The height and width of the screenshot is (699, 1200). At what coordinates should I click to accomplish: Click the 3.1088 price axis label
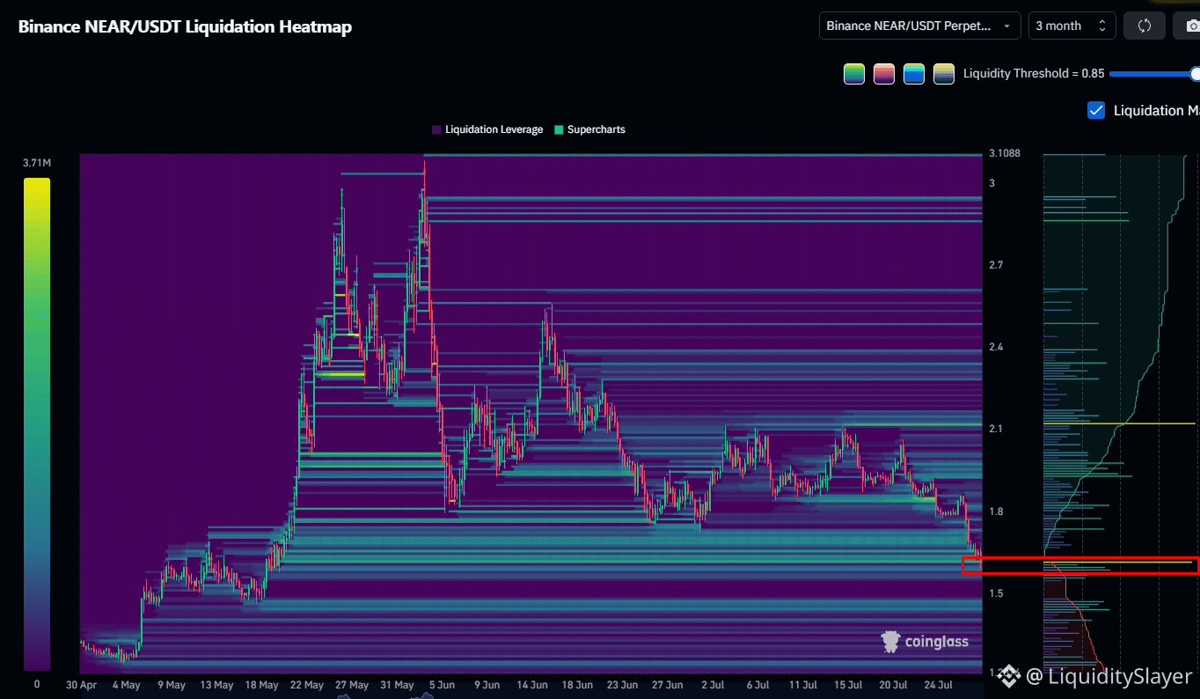point(1005,153)
